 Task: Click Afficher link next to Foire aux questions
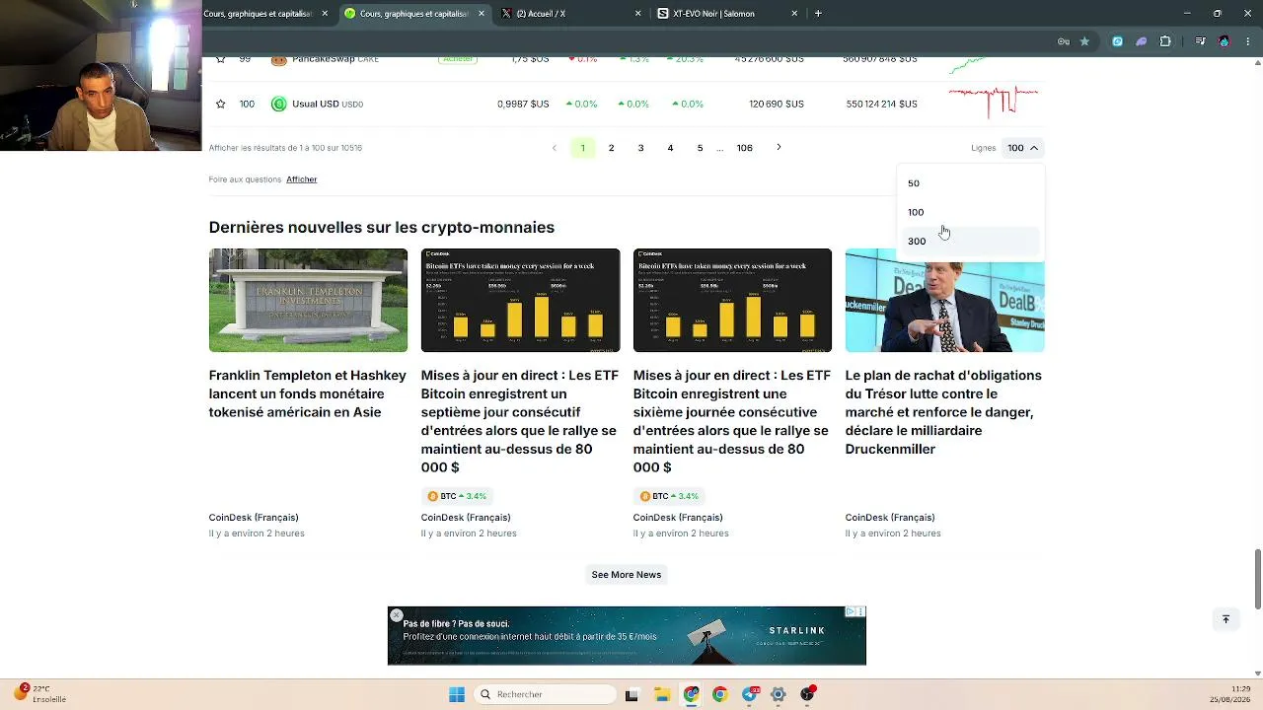click(x=302, y=179)
